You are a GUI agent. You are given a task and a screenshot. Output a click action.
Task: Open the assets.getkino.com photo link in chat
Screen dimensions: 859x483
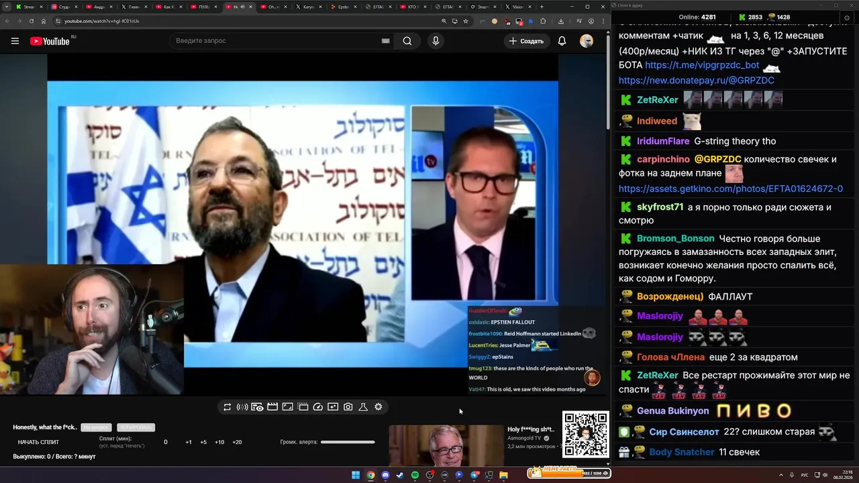pyautogui.click(x=731, y=189)
